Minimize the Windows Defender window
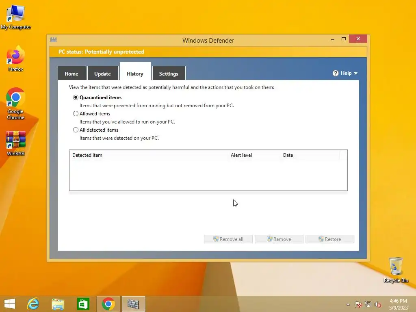 point(333,39)
